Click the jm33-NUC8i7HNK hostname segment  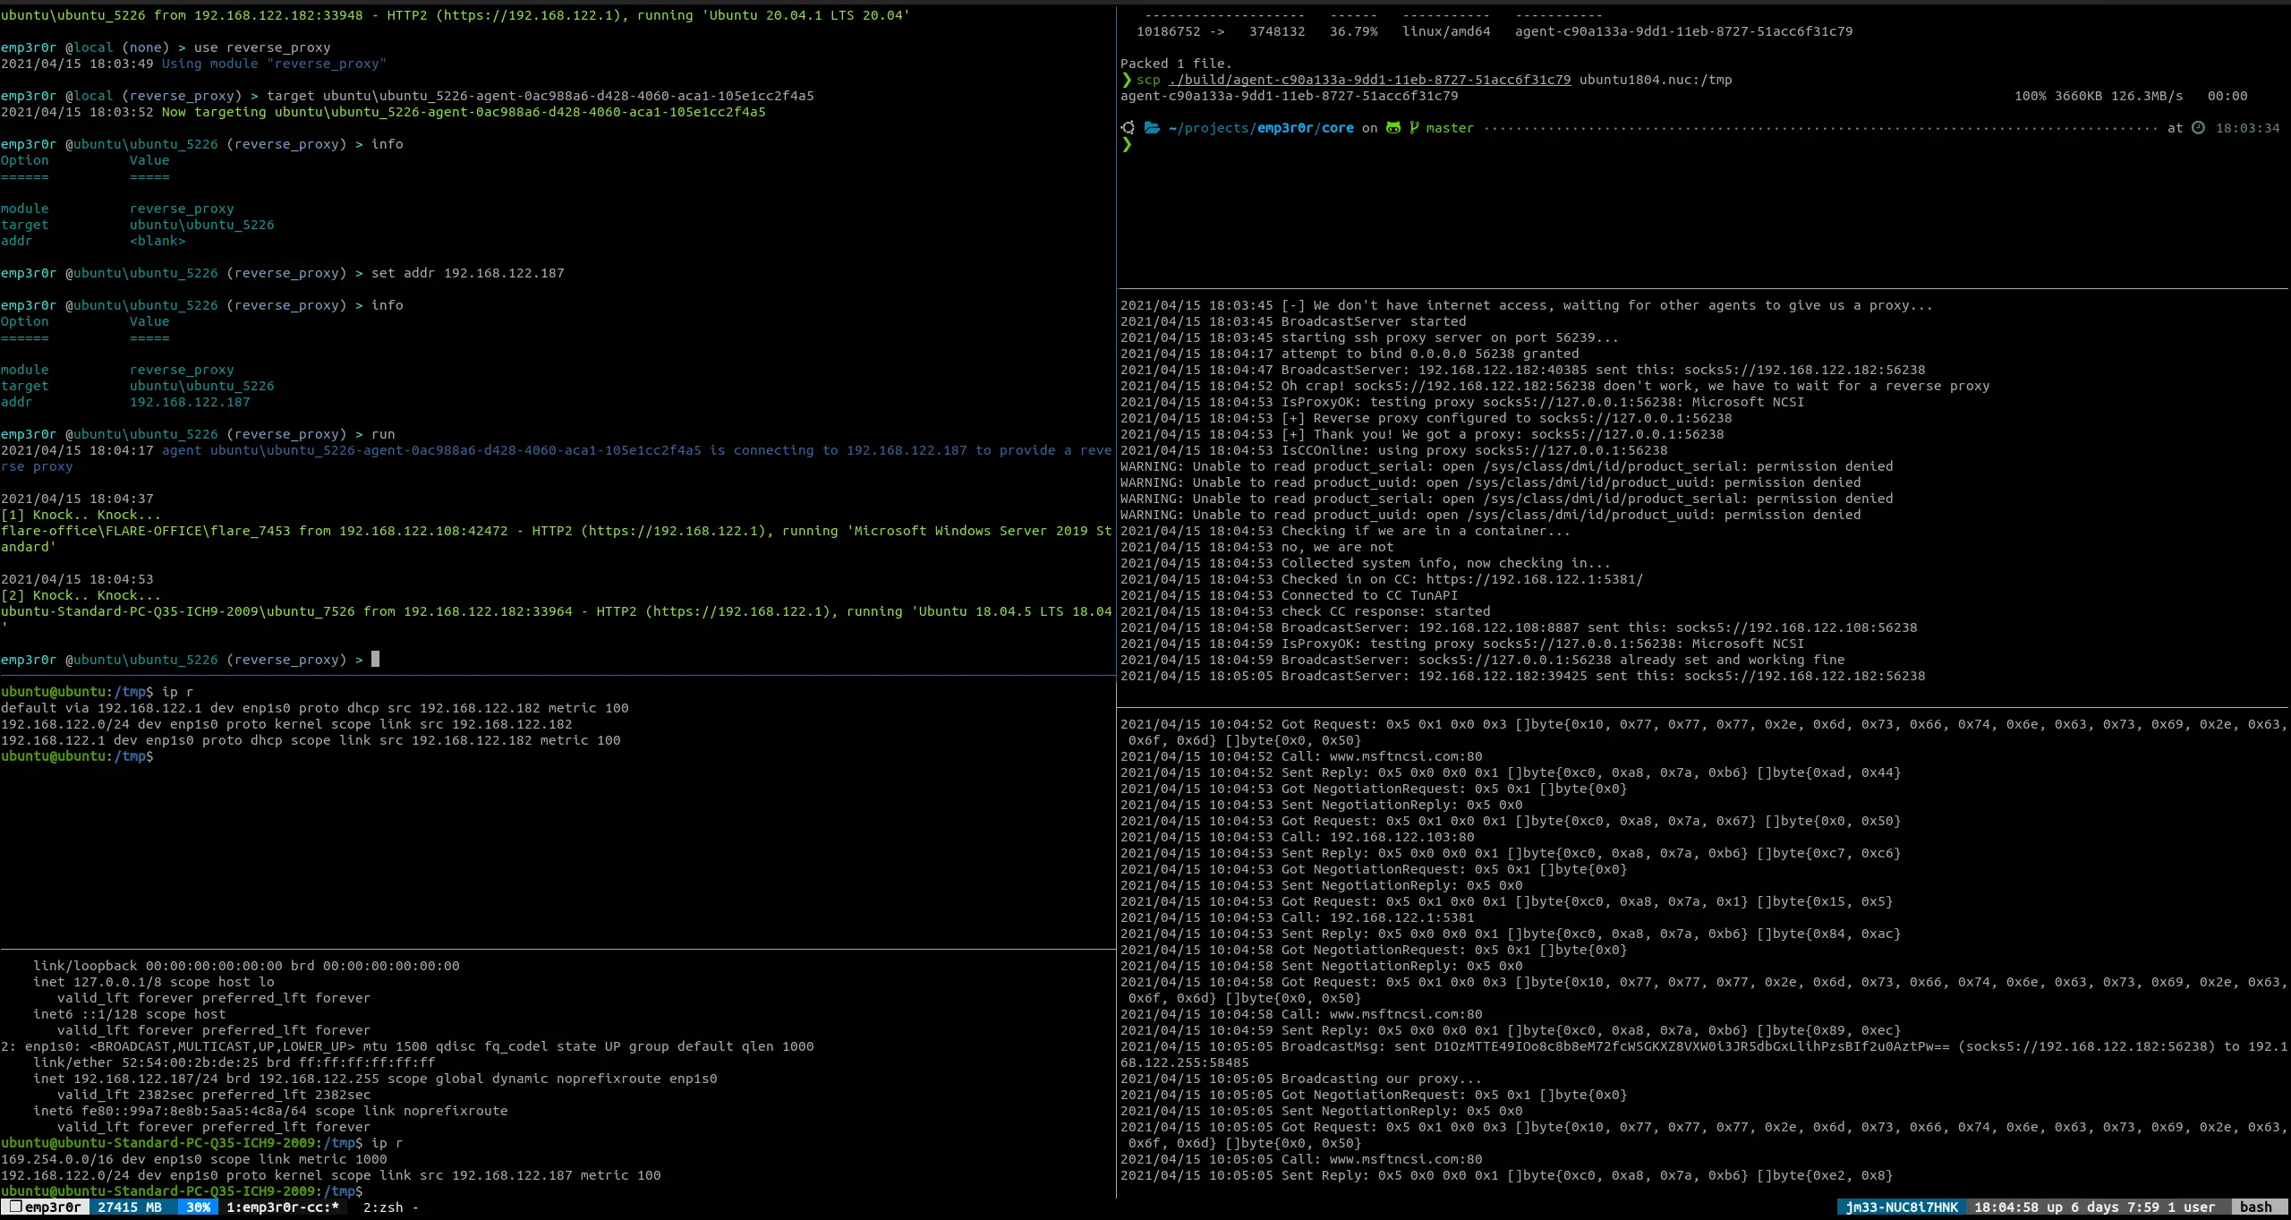pyautogui.click(x=1901, y=1207)
